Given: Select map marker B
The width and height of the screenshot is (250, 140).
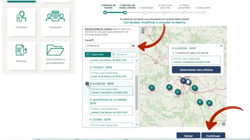Looking at the screenshot, I should pyautogui.click(x=200, y=102).
